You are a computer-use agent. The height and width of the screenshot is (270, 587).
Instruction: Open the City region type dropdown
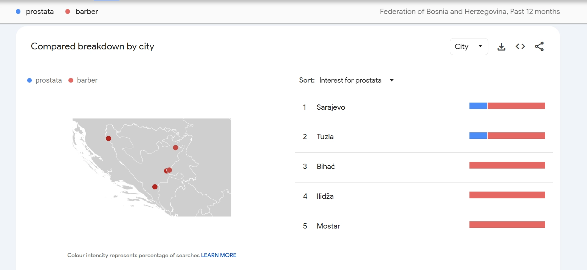469,47
